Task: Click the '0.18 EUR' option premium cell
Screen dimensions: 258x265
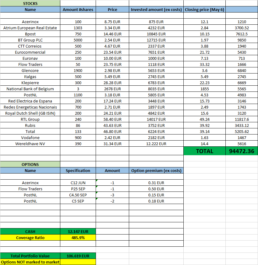Action: point(156,201)
